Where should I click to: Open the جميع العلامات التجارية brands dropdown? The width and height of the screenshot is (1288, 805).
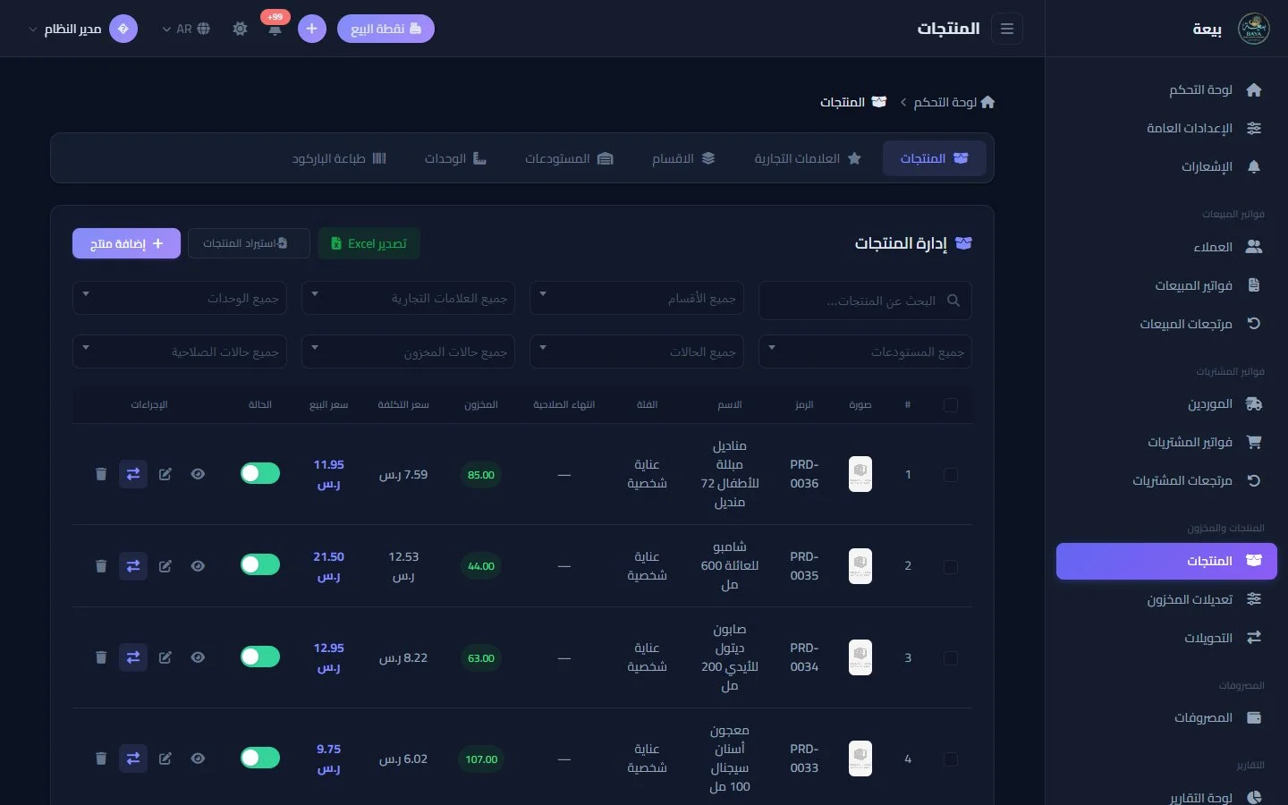tap(408, 299)
